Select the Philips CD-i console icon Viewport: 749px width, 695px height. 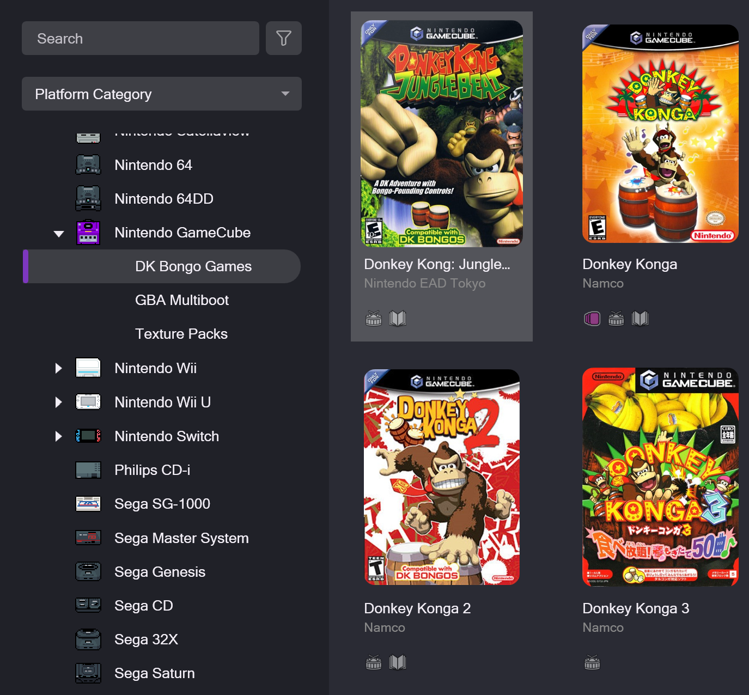tap(88, 470)
